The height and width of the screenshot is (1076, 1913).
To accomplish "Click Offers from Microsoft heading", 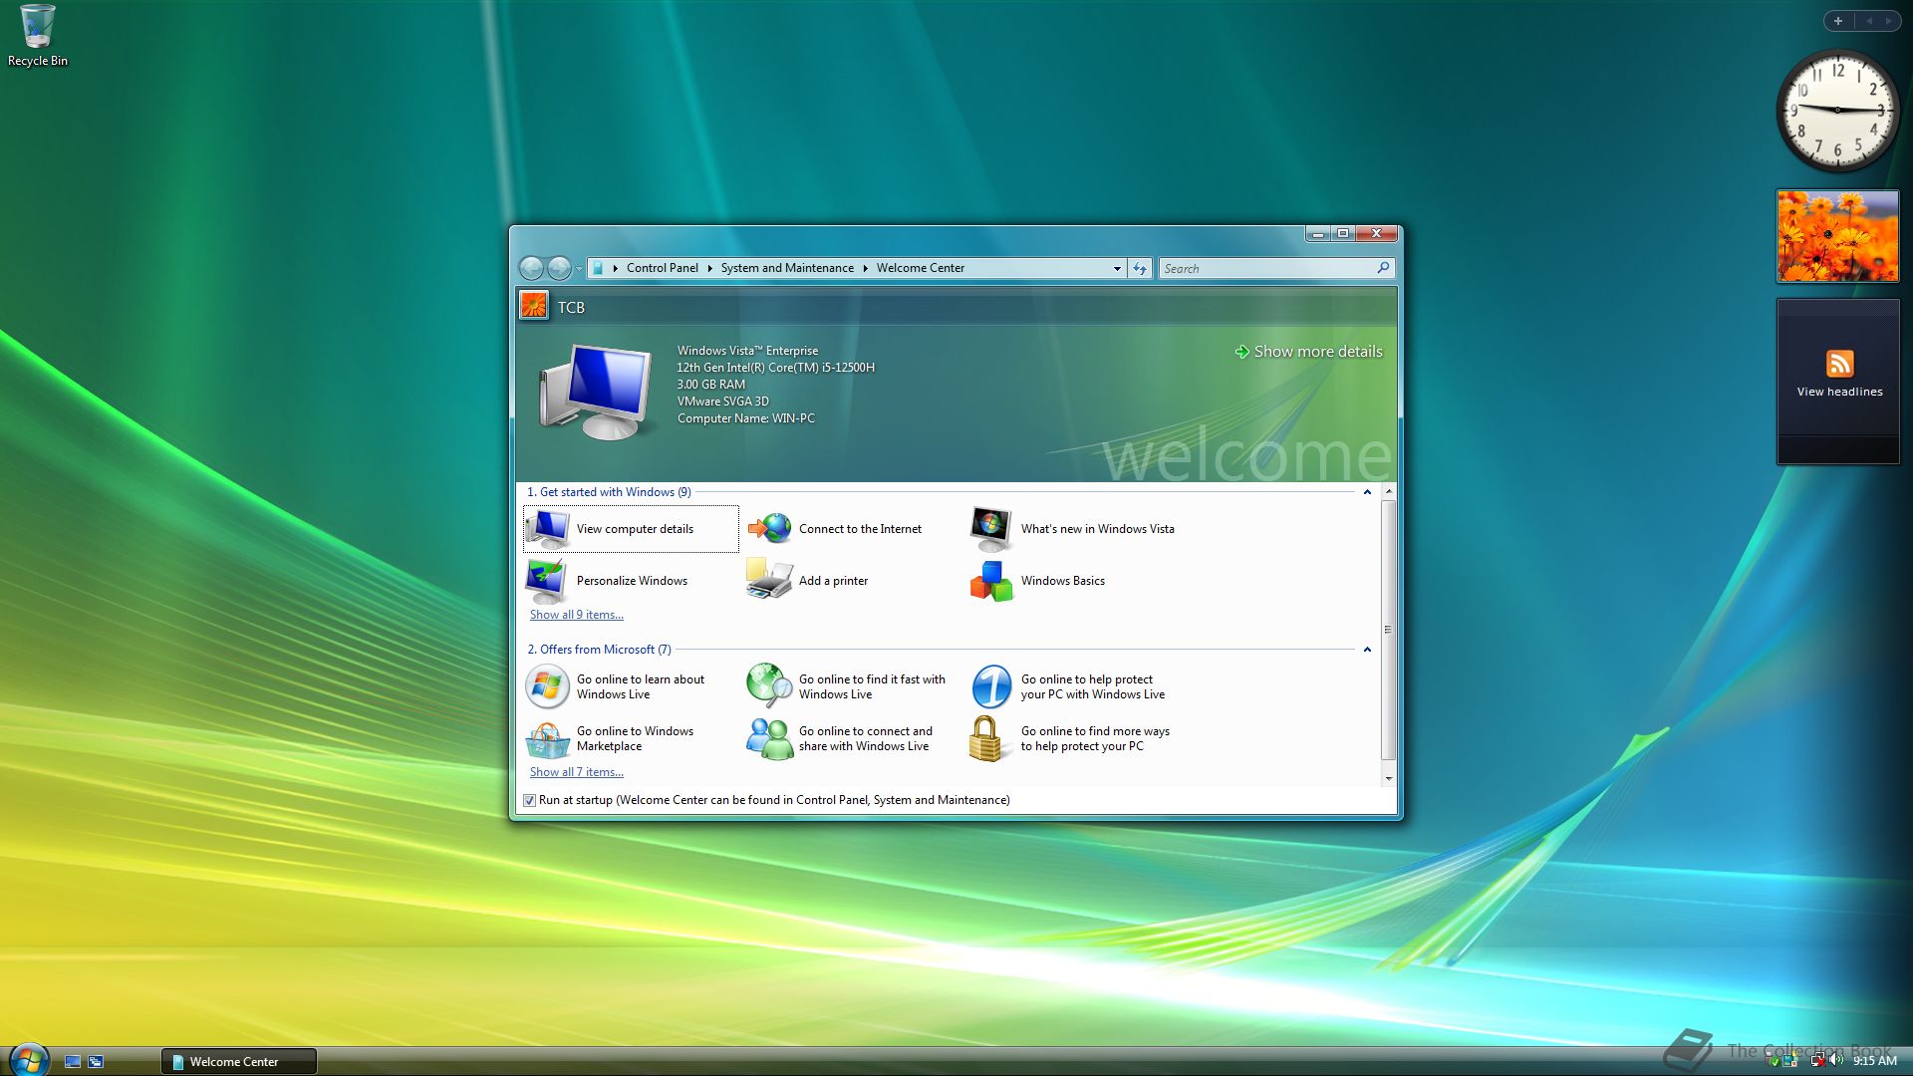I will 599,650.
